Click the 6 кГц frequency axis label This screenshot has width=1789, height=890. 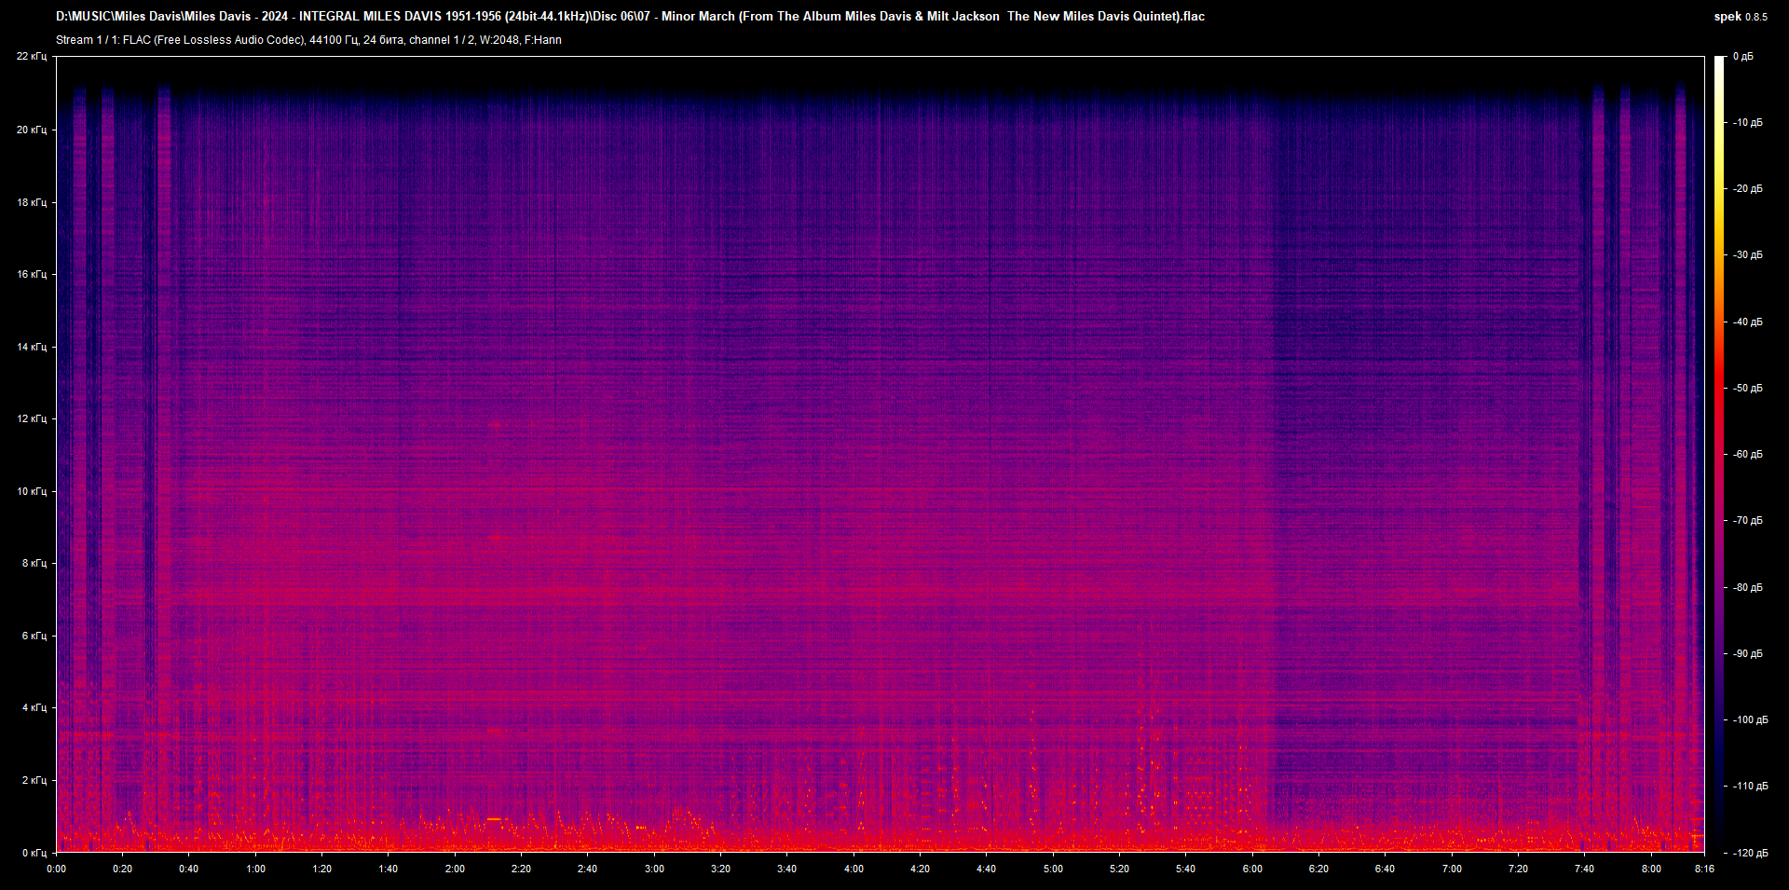point(34,636)
